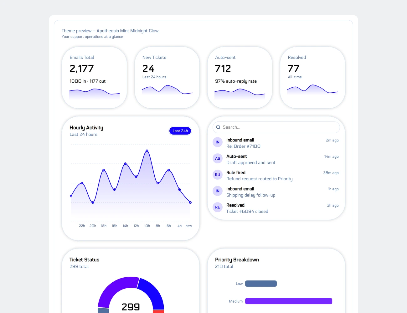The width and height of the screenshot is (407, 313).
Task: Open the "Draft approved and sent" entry
Action: pyautogui.click(x=251, y=162)
